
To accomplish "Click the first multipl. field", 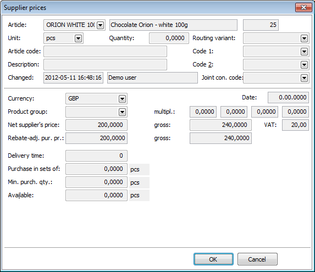I will coord(203,112).
